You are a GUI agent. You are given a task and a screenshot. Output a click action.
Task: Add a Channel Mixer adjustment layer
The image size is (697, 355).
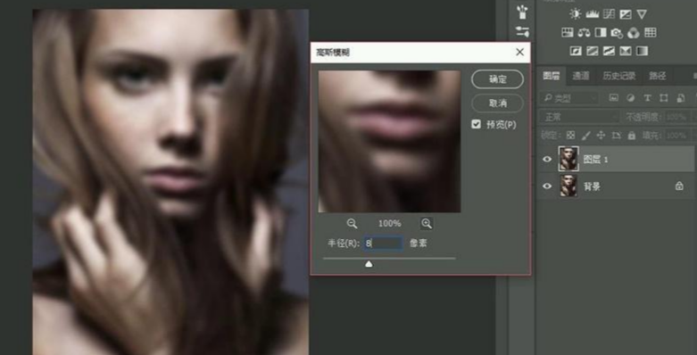point(634,32)
